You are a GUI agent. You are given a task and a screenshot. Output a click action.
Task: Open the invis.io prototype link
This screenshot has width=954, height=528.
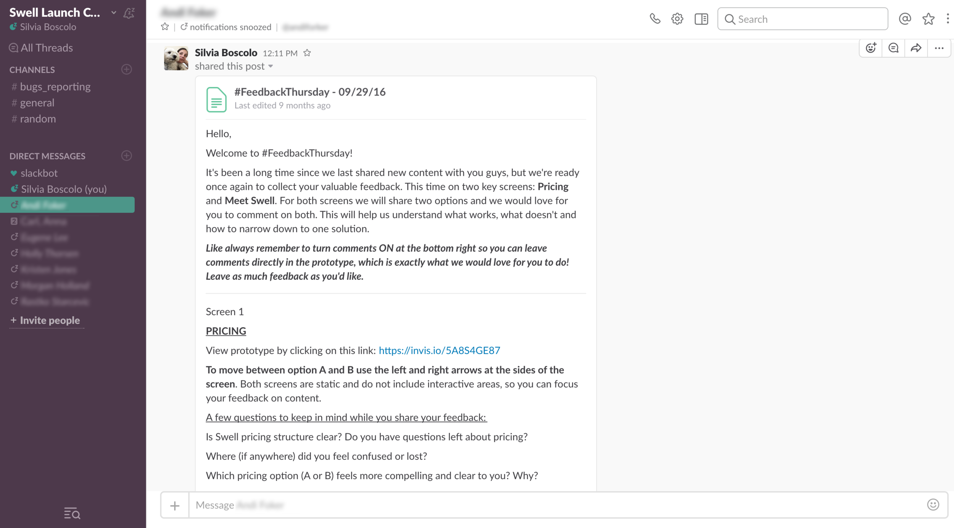click(x=439, y=350)
